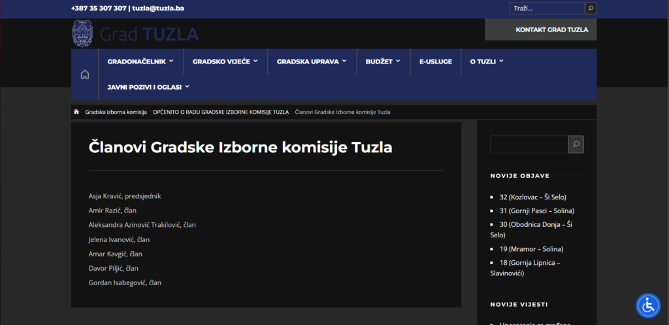Click the top header search magnifier icon
The width and height of the screenshot is (669, 325).
tap(591, 9)
